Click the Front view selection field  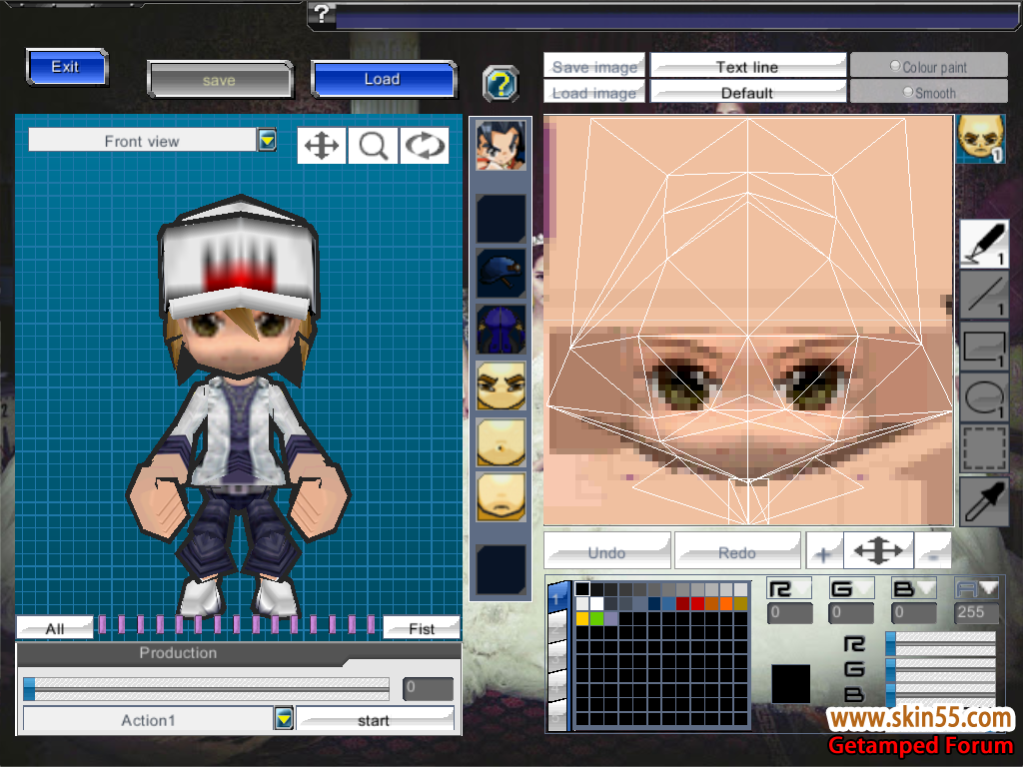(x=142, y=140)
